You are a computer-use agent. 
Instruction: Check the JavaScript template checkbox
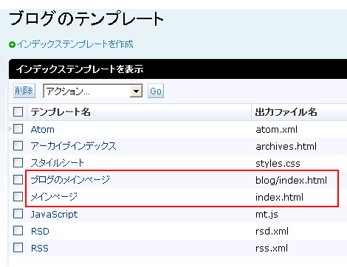(18, 214)
